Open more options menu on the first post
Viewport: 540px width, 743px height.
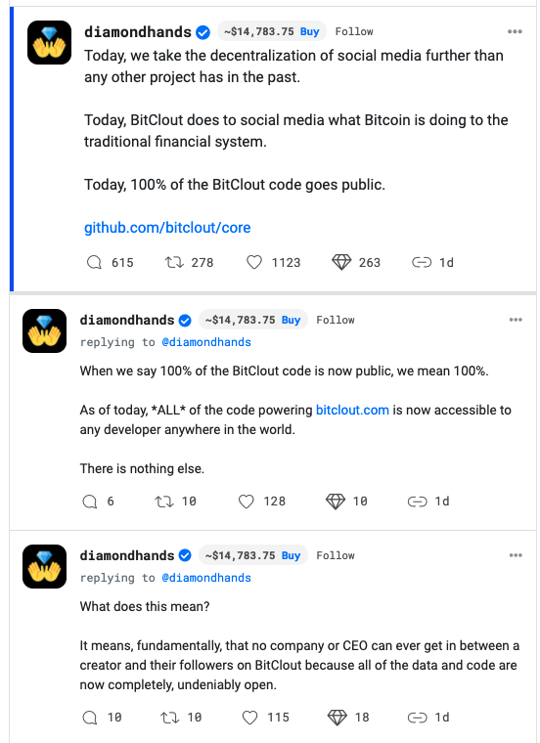[x=515, y=31]
